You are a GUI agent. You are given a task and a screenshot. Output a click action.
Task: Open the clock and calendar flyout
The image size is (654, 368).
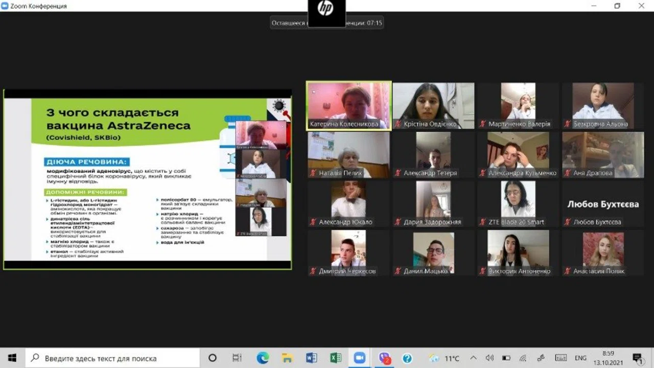pyautogui.click(x=608, y=358)
